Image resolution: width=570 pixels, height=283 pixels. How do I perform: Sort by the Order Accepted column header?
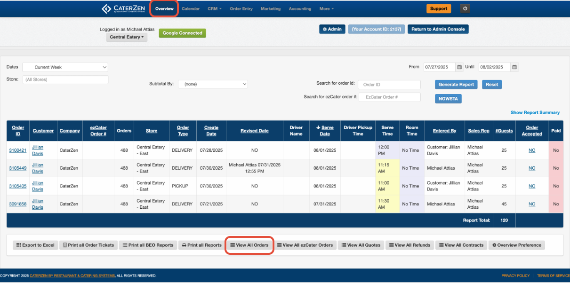(x=532, y=131)
